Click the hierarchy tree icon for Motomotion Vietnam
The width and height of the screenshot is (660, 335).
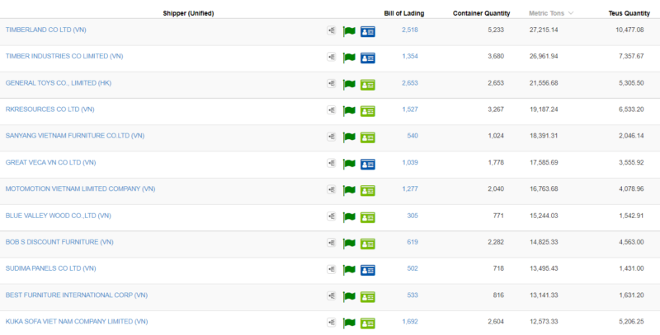(x=331, y=190)
